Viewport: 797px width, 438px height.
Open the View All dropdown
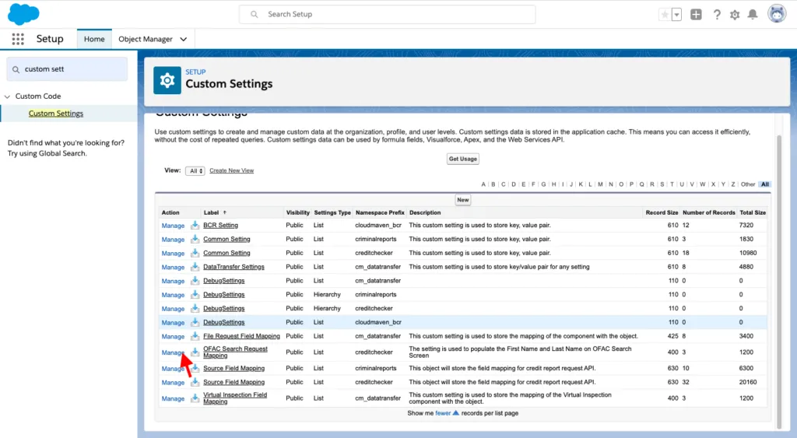click(x=195, y=170)
